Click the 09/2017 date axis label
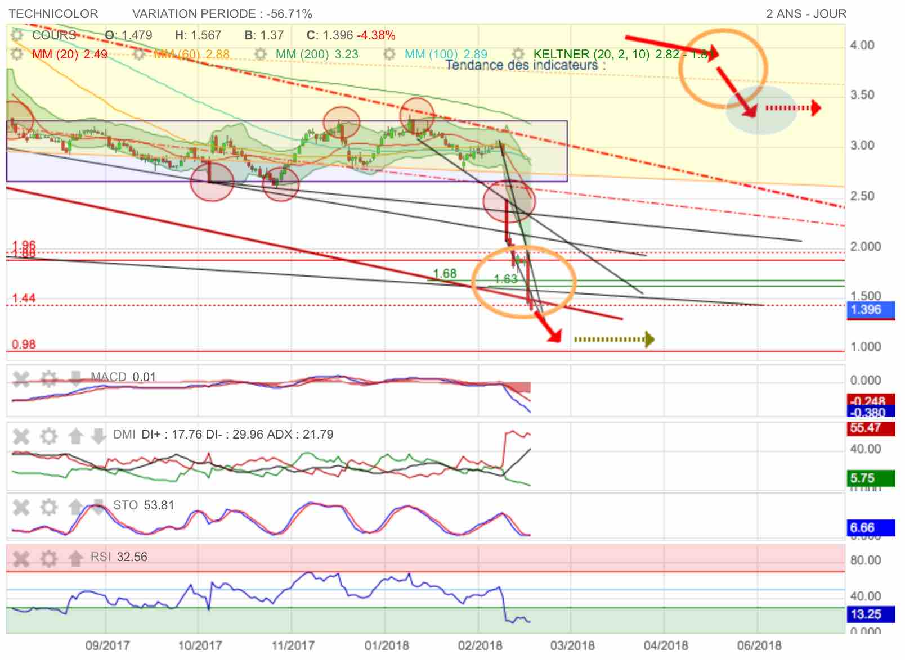 pos(107,645)
